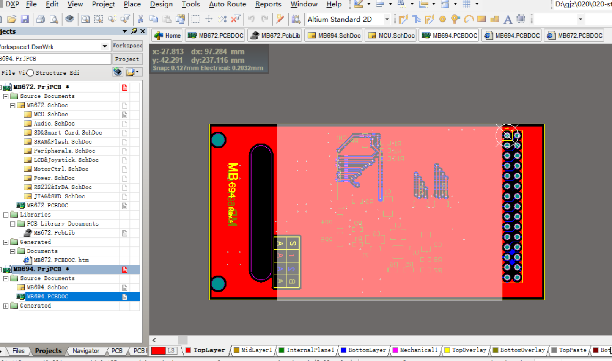Toggle the LS layer set indicator
The image size is (612, 361).
171,350
